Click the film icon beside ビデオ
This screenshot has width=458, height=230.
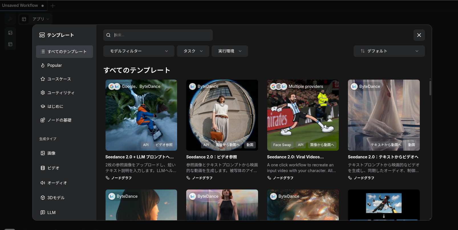tap(43, 168)
